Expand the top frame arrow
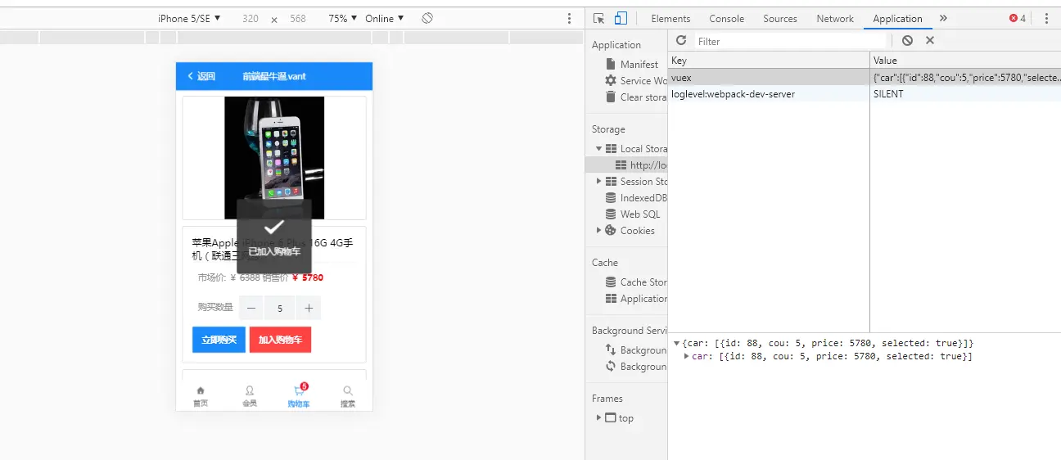 (599, 417)
